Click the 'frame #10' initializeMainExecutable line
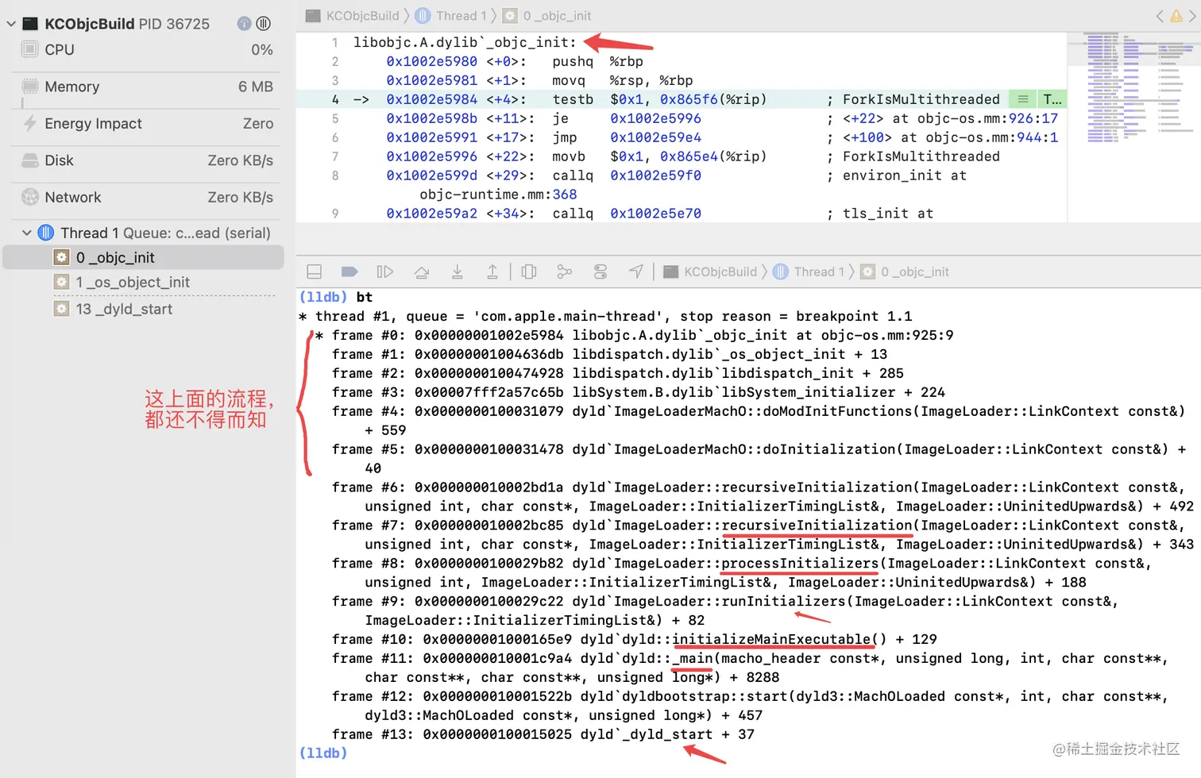The image size is (1201, 778). (635, 639)
